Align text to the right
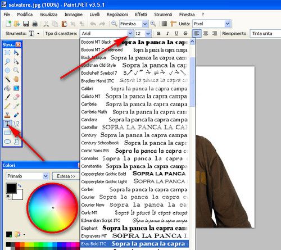The height and width of the screenshot is (250, 281). [x=215, y=34]
